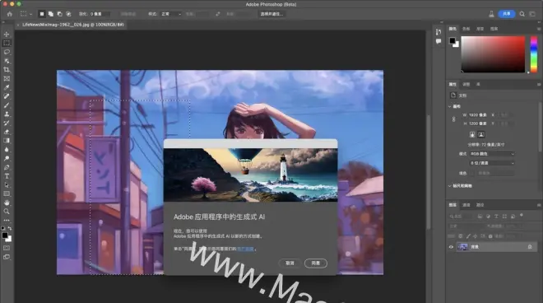Open the RGB 颜色 mode dropdown

[x=492, y=154]
